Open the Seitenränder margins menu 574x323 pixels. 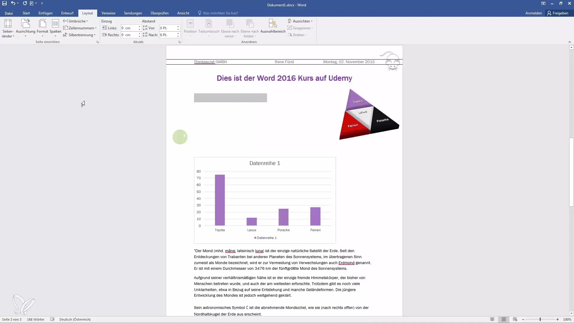(x=8, y=29)
